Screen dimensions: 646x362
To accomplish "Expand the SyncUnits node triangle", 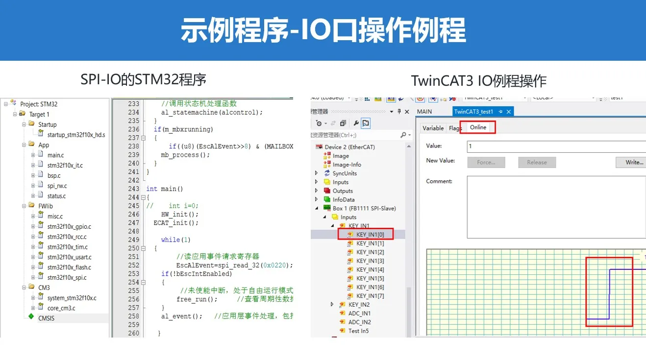I will [x=316, y=173].
